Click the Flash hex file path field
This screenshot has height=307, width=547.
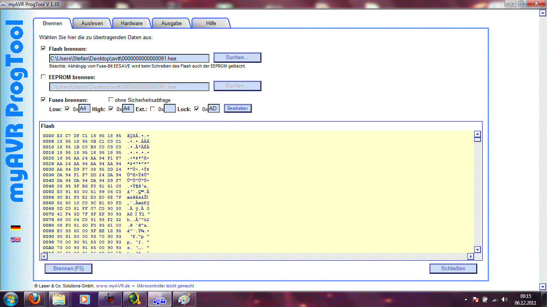point(129,58)
